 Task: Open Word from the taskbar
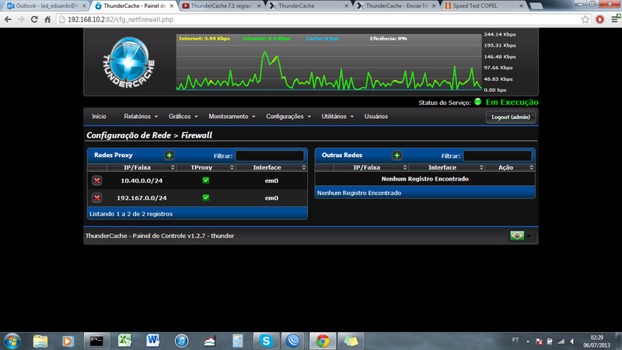(152, 341)
